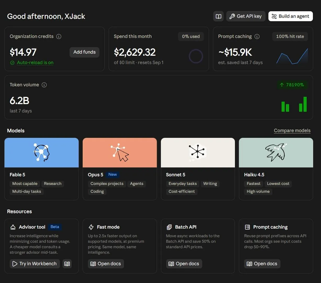
Task: Click the Advisor tool bell icon
Action: [13, 227]
